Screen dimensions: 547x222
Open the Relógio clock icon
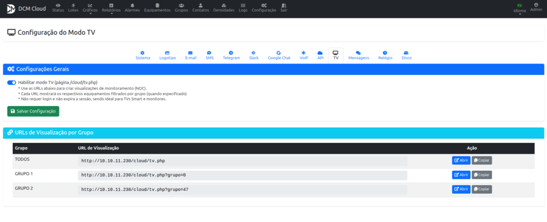(385, 52)
